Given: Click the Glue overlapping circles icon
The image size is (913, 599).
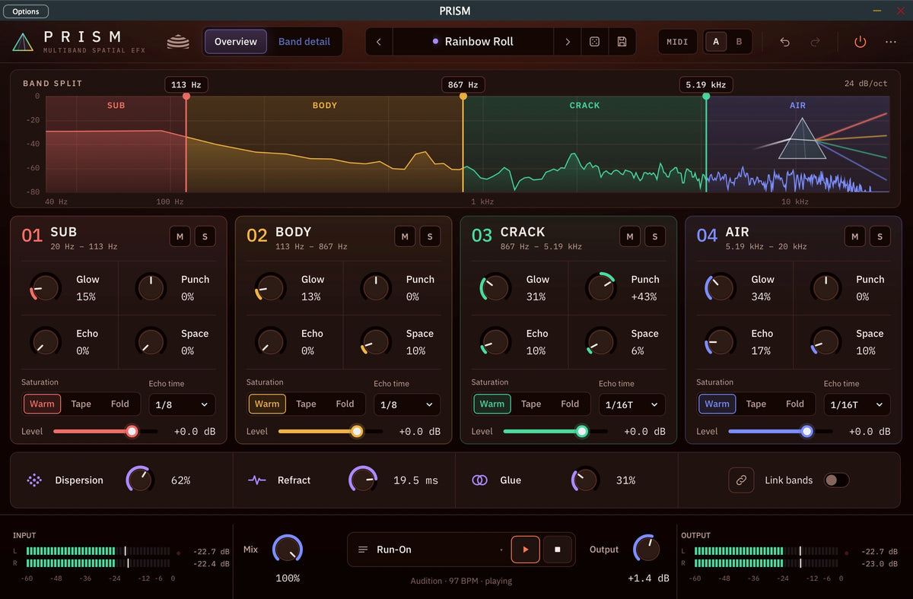Looking at the screenshot, I should click(479, 480).
